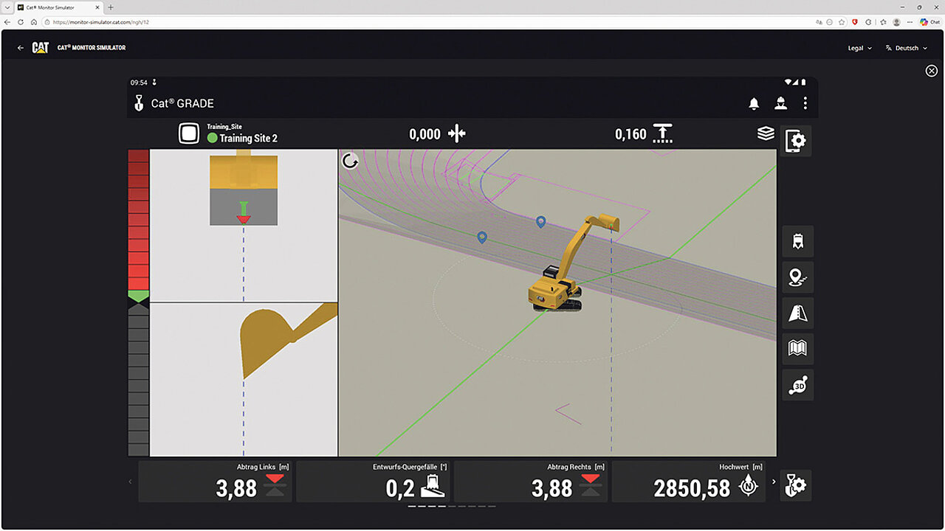The width and height of the screenshot is (945, 531).
Task: Click the green on-grade marker of light bar
Action: coord(138,296)
